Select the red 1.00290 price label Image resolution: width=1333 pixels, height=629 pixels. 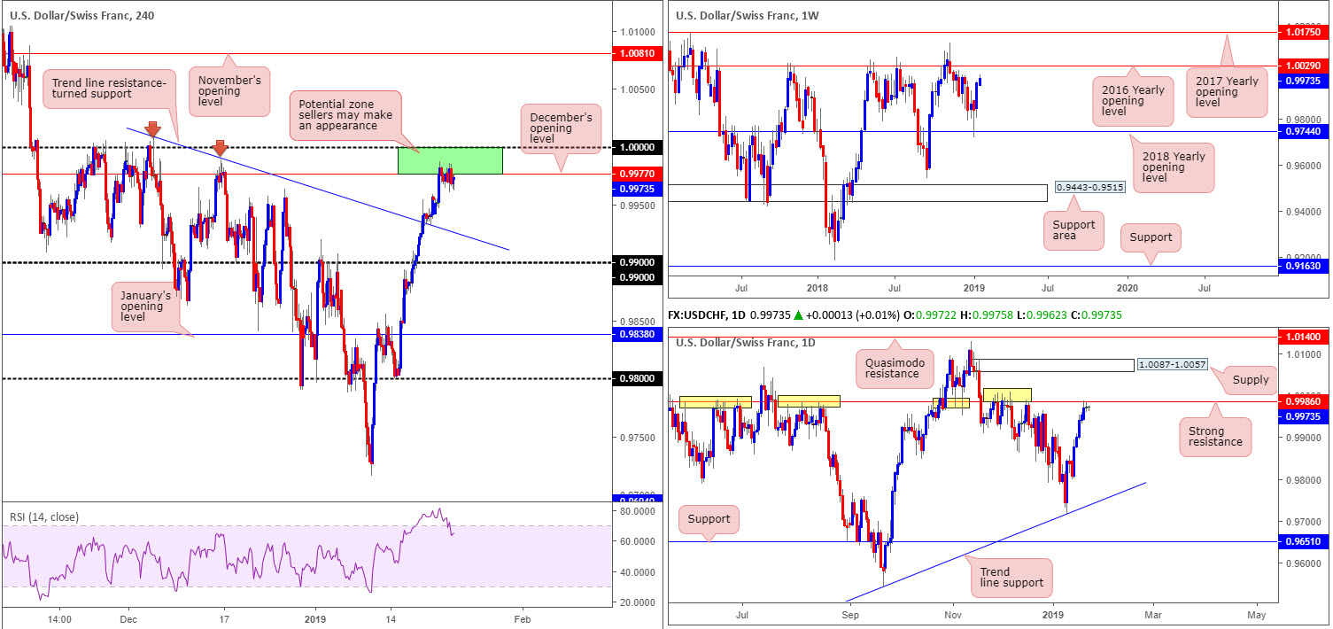pyautogui.click(x=1302, y=66)
